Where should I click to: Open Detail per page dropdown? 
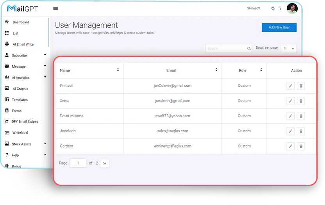pyautogui.click(x=289, y=48)
